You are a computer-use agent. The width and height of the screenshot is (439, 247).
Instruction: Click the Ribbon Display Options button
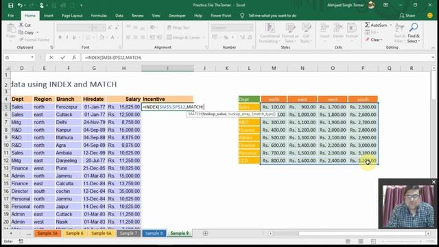[x=385, y=5]
